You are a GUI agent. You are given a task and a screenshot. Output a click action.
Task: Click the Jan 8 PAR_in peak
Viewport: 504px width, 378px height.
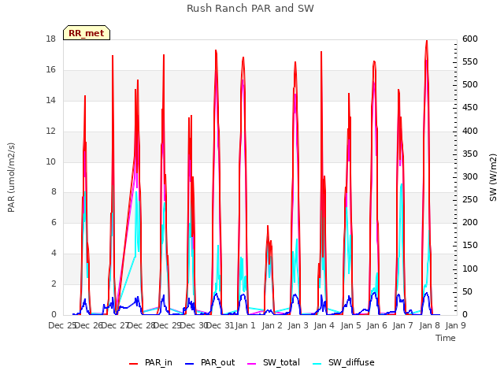click(x=427, y=41)
